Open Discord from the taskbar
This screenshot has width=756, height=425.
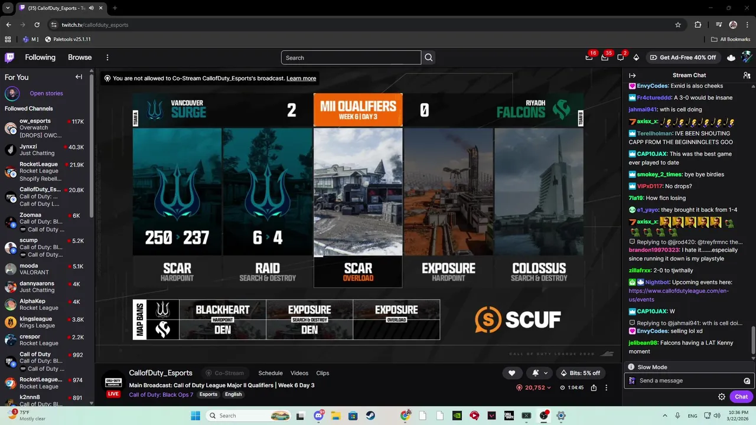[319, 416]
